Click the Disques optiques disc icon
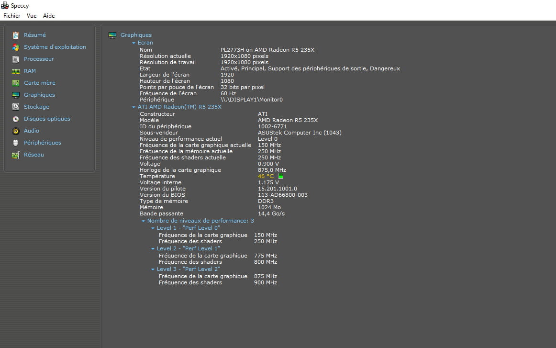Image resolution: width=556 pixels, height=348 pixels. 16,119
